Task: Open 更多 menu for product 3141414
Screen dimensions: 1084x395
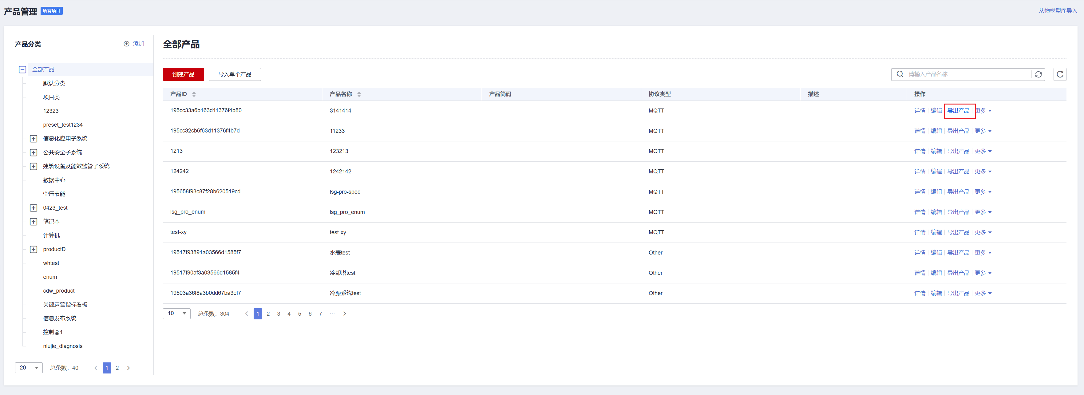Action: pyautogui.click(x=983, y=111)
